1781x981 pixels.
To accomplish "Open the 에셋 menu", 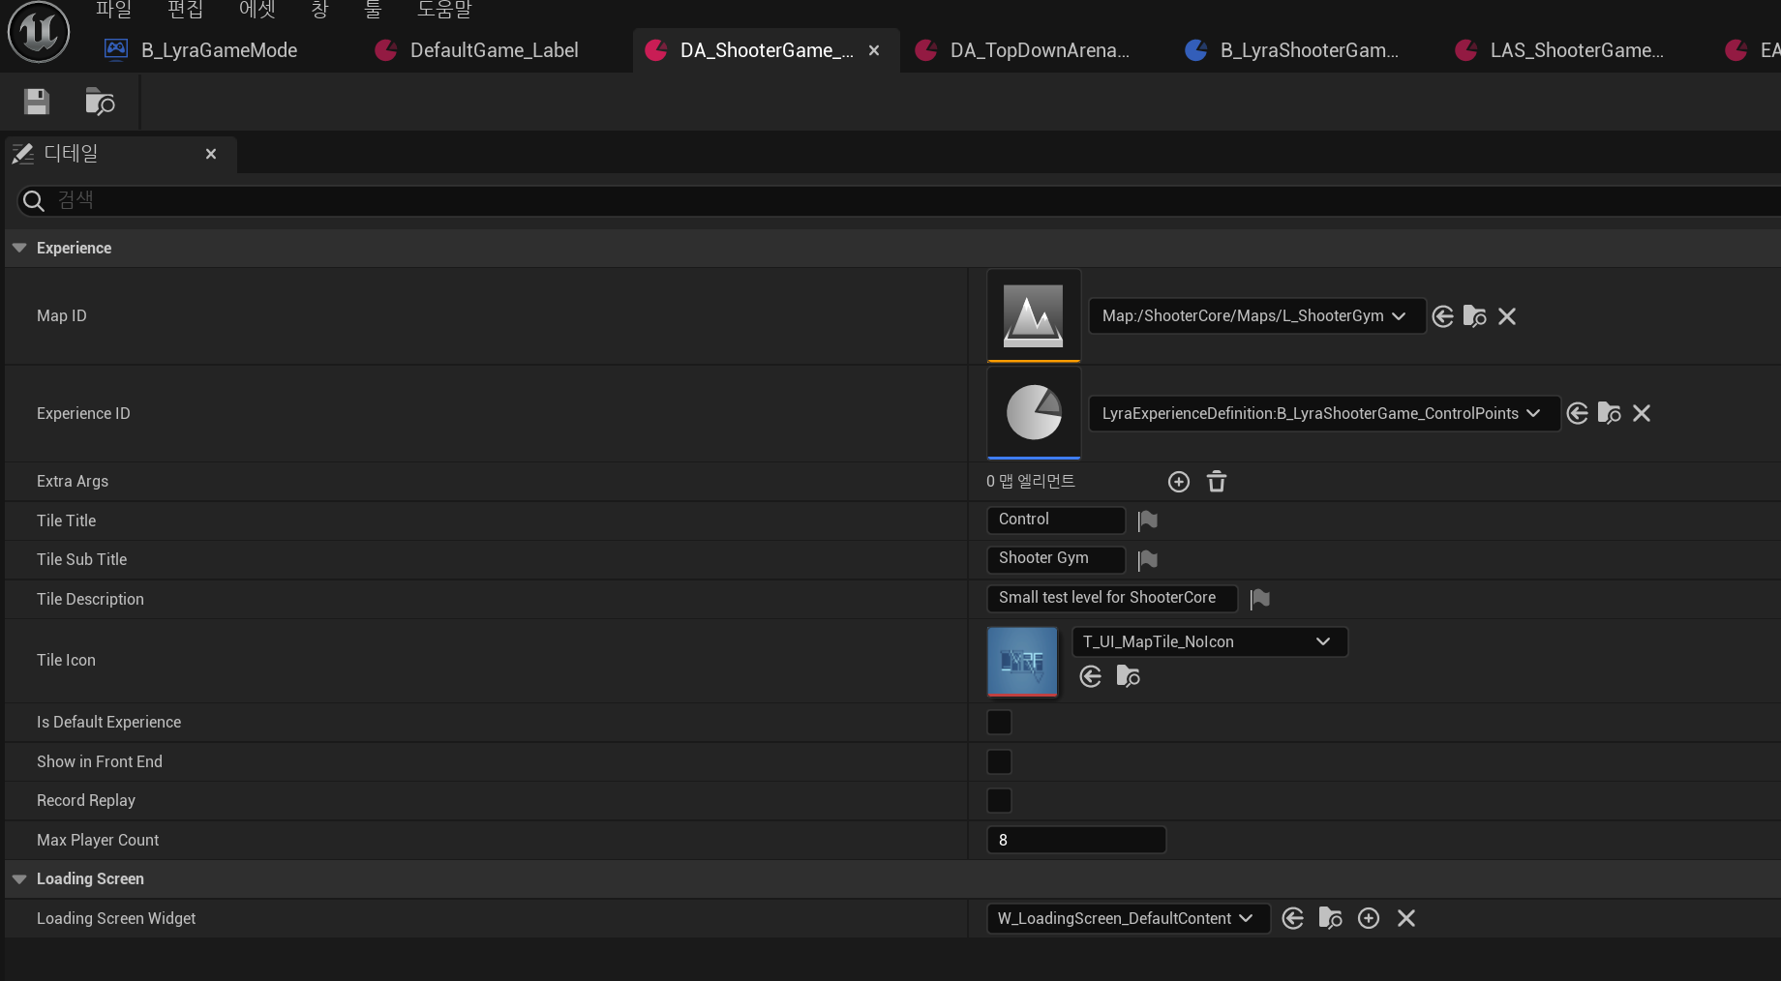I will 257,10.
